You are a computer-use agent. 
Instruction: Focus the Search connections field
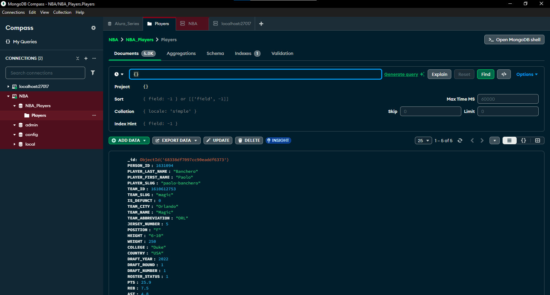pyautogui.click(x=45, y=73)
